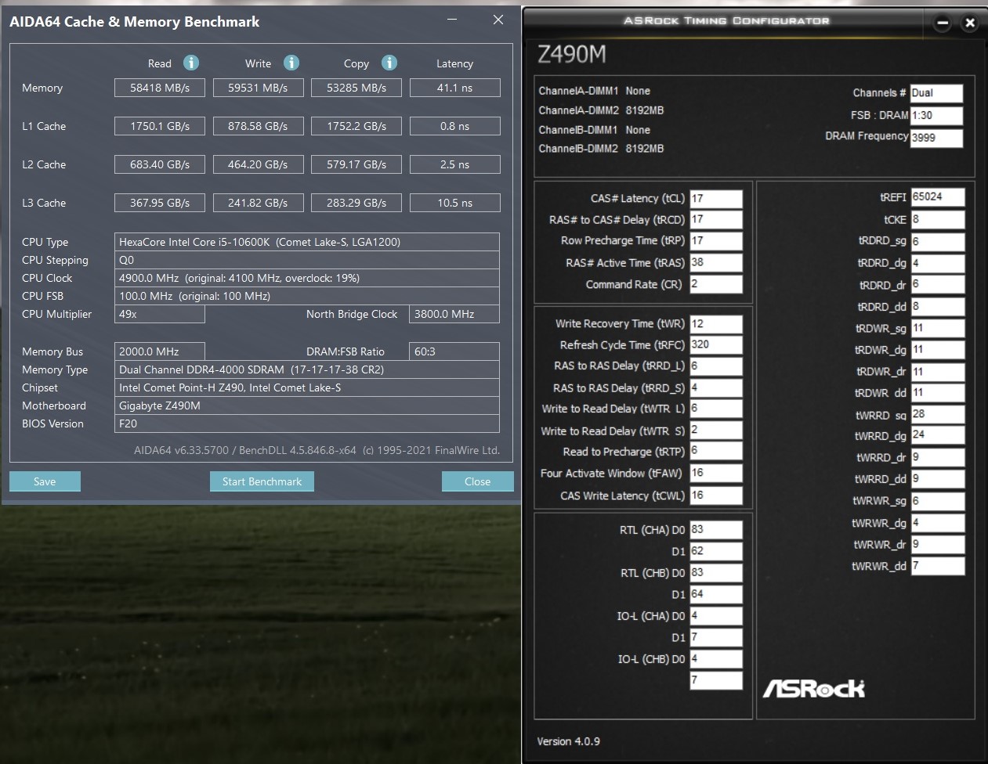This screenshot has height=764, width=988.
Task: Click the Motherboard field Gigabyte Z490M
Action: click(307, 405)
